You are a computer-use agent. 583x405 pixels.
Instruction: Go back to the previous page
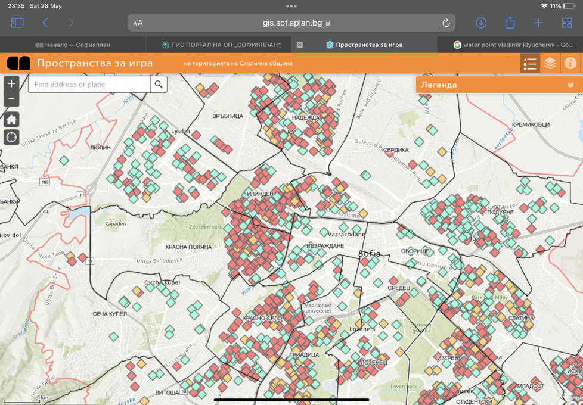tap(45, 23)
